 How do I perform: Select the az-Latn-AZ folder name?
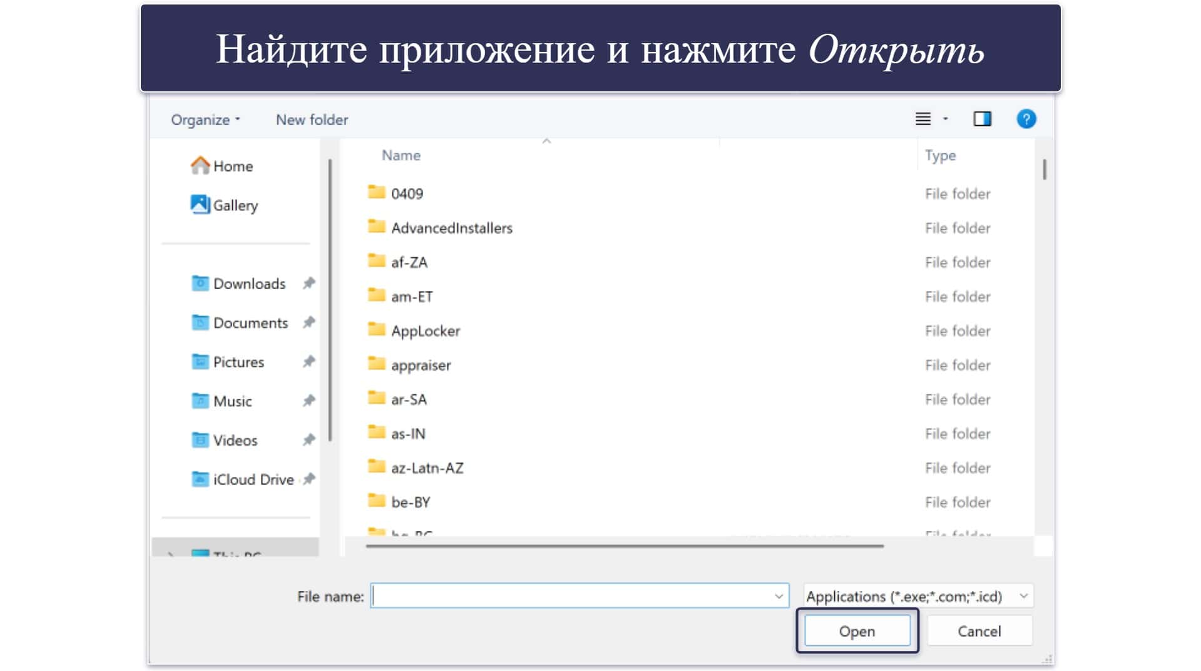point(427,468)
